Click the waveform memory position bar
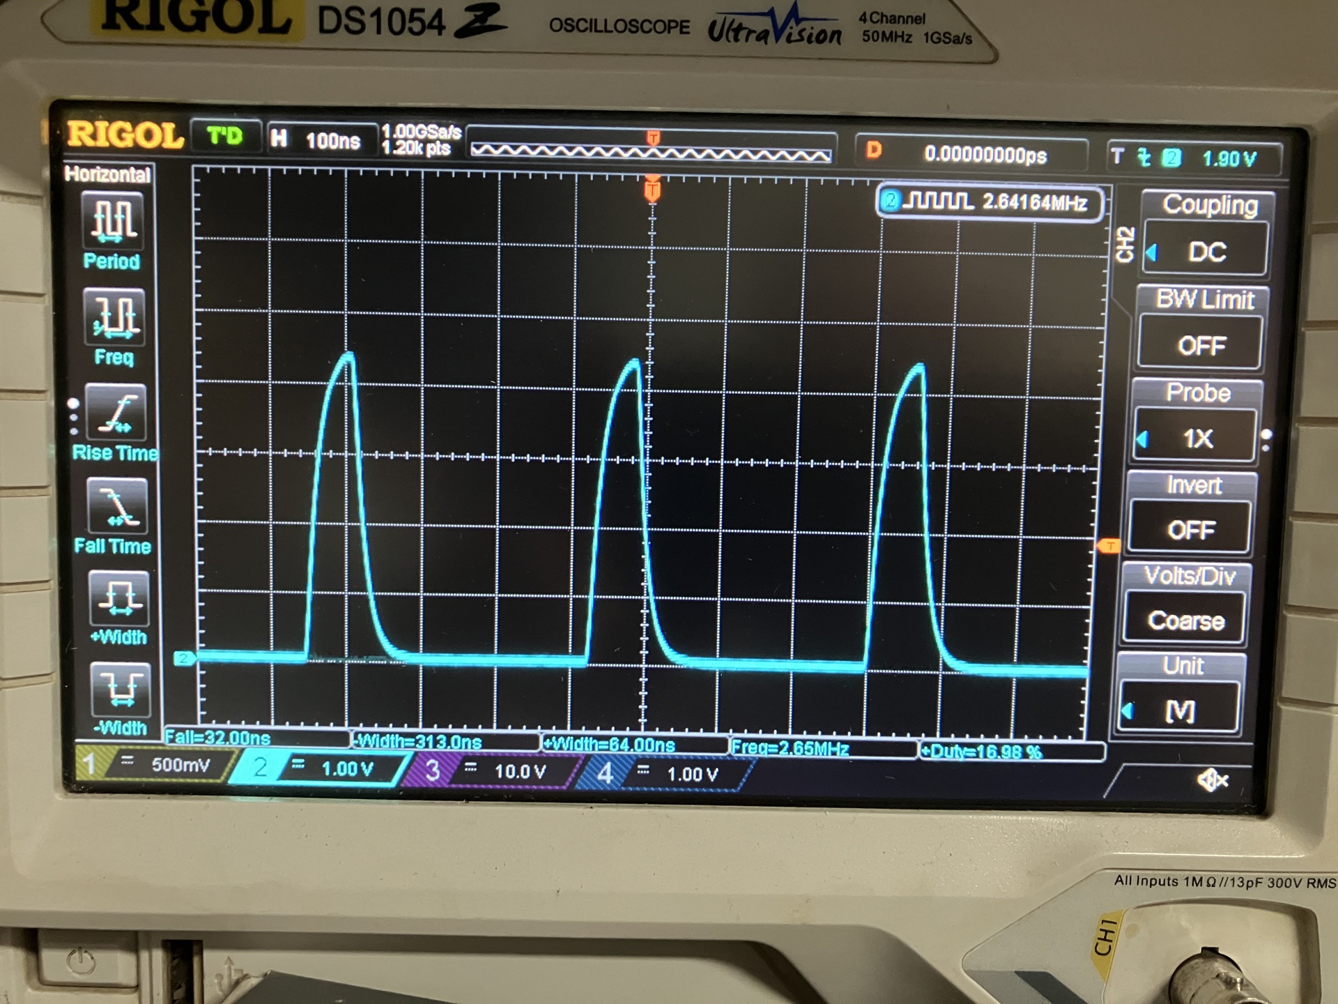The width and height of the screenshot is (1338, 1004). coord(650,151)
